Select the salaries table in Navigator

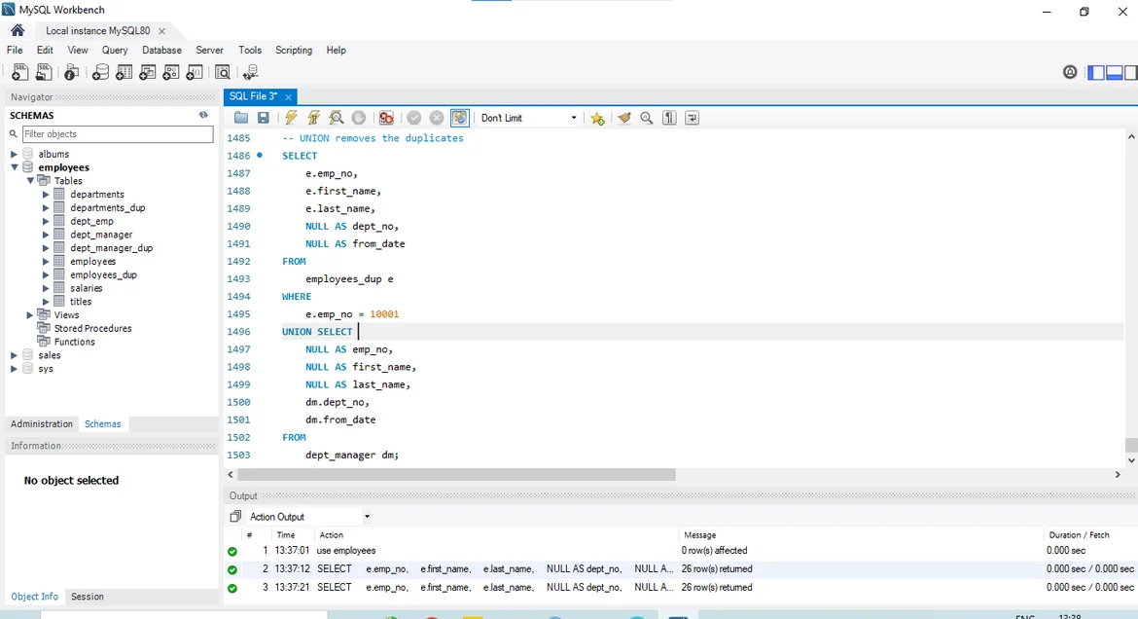86,288
